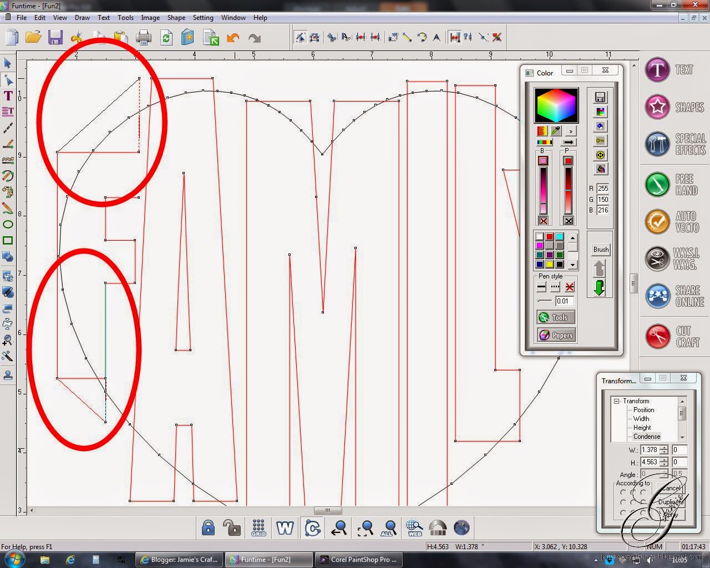Select the Ellipse tool in the left toolbar
Screen dimensions: 710x568
pos(8,224)
